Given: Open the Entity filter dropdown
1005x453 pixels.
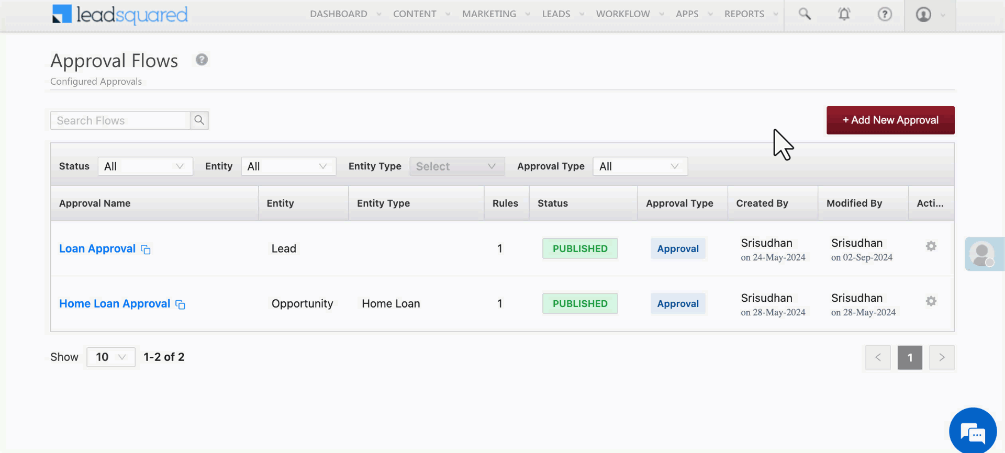Looking at the screenshot, I should point(288,166).
